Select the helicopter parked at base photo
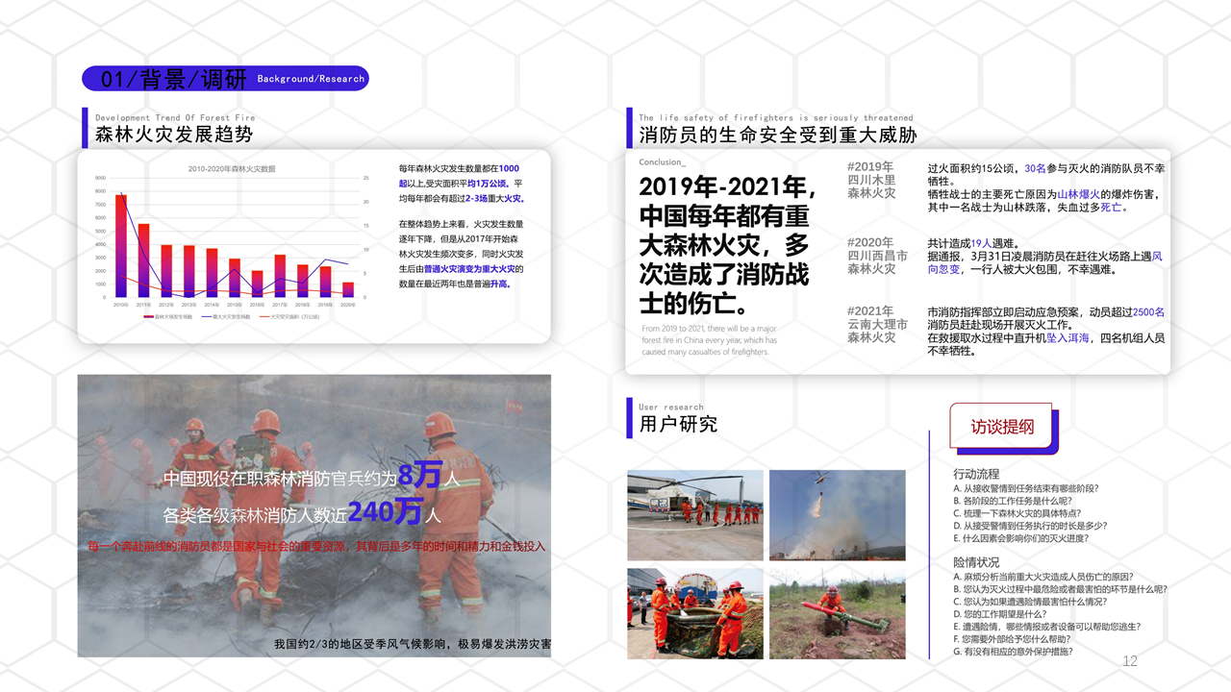 (694, 515)
